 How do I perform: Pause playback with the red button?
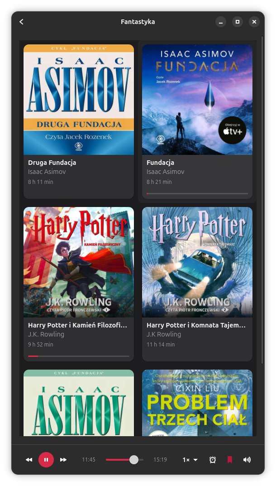tap(46, 460)
